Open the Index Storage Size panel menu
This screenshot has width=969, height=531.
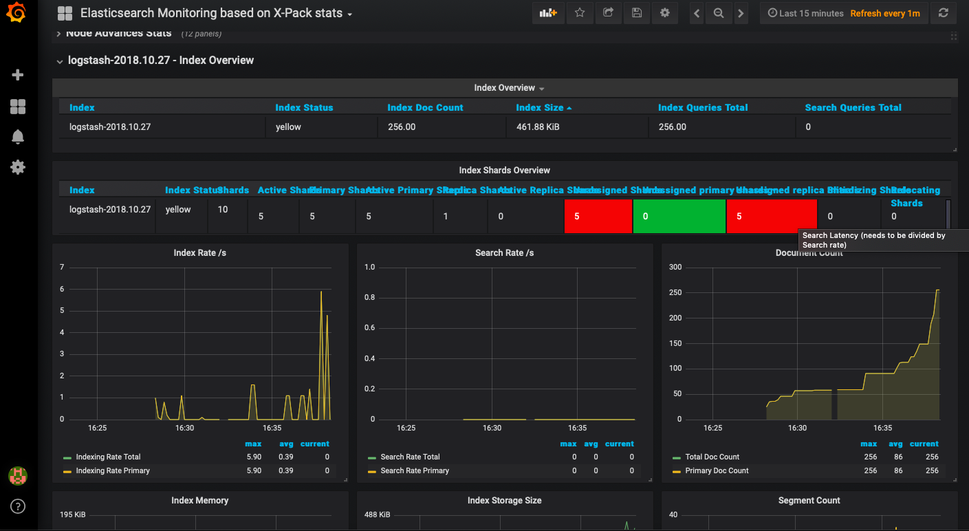[505, 500]
